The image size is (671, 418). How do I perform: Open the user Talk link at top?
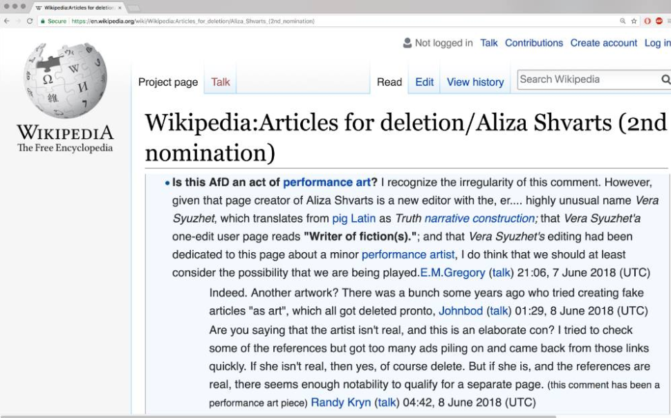488,43
